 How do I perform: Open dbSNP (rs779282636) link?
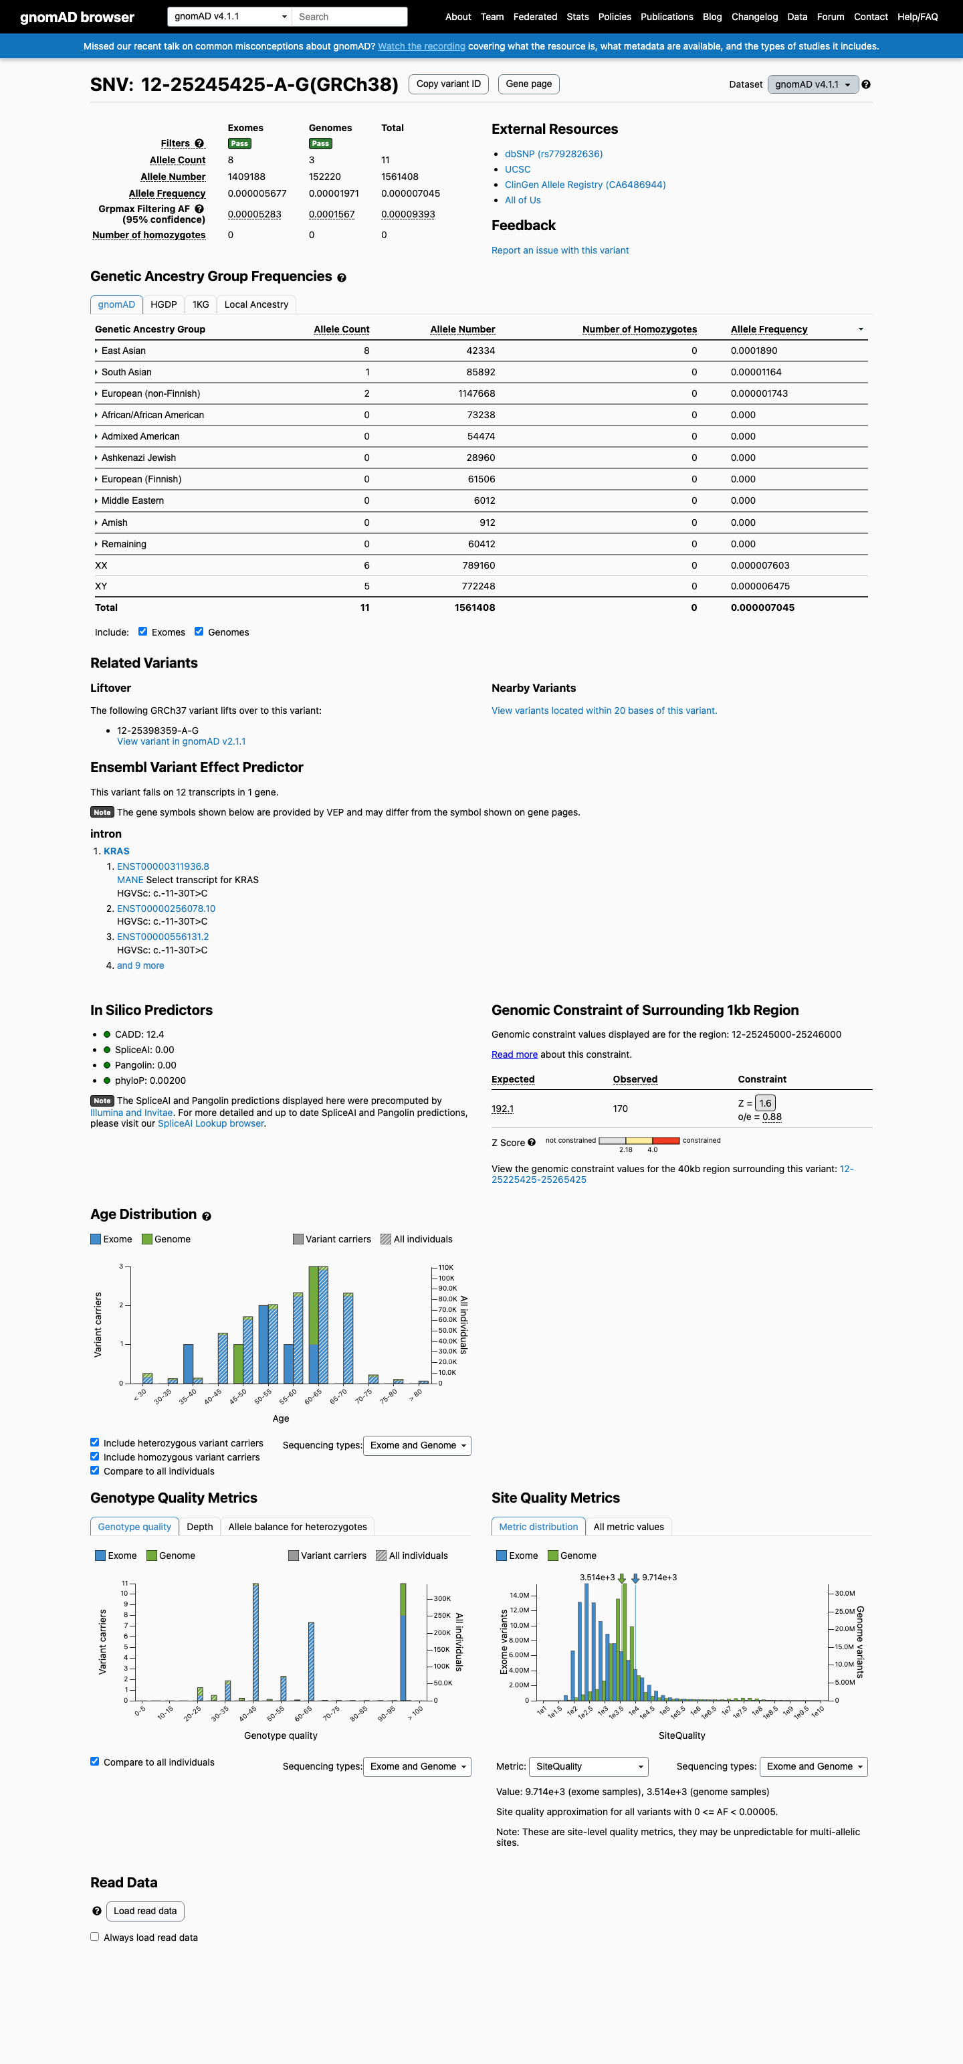[x=554, y=154]
